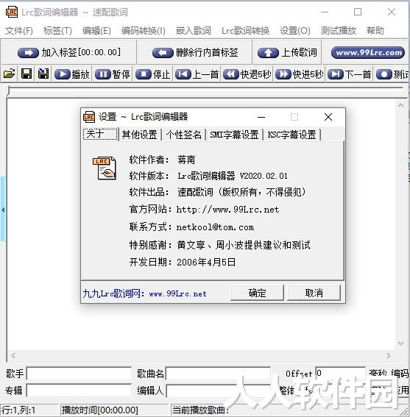Open the 编码转换(I) menu

144,31
